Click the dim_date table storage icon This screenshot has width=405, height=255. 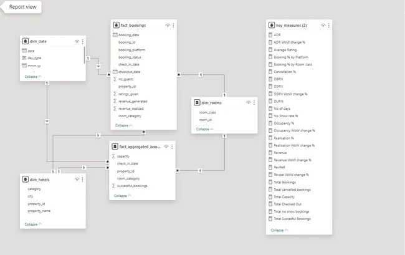(x=26, y=41)
